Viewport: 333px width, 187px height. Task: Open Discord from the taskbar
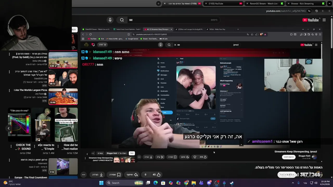pos(209,183)
